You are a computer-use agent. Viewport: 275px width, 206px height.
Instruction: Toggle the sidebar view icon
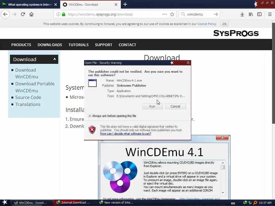pos(259,14)
